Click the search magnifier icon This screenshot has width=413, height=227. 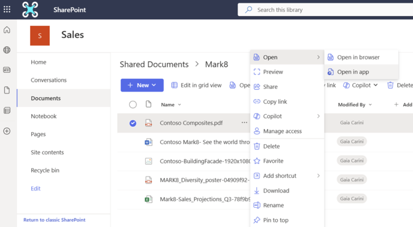[x=248, y=10]
